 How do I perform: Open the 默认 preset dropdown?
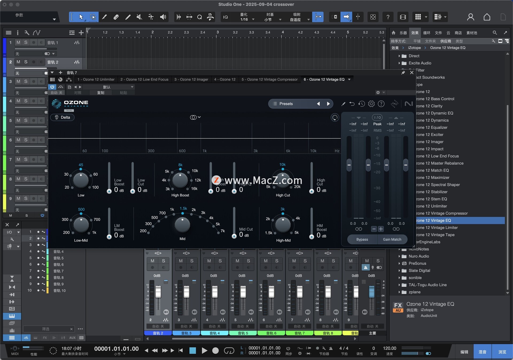[x=108, y=87]
